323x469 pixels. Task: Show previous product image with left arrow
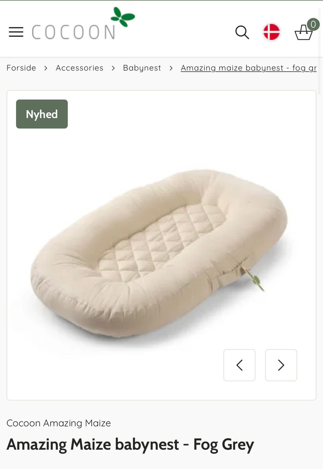point(239,365)
